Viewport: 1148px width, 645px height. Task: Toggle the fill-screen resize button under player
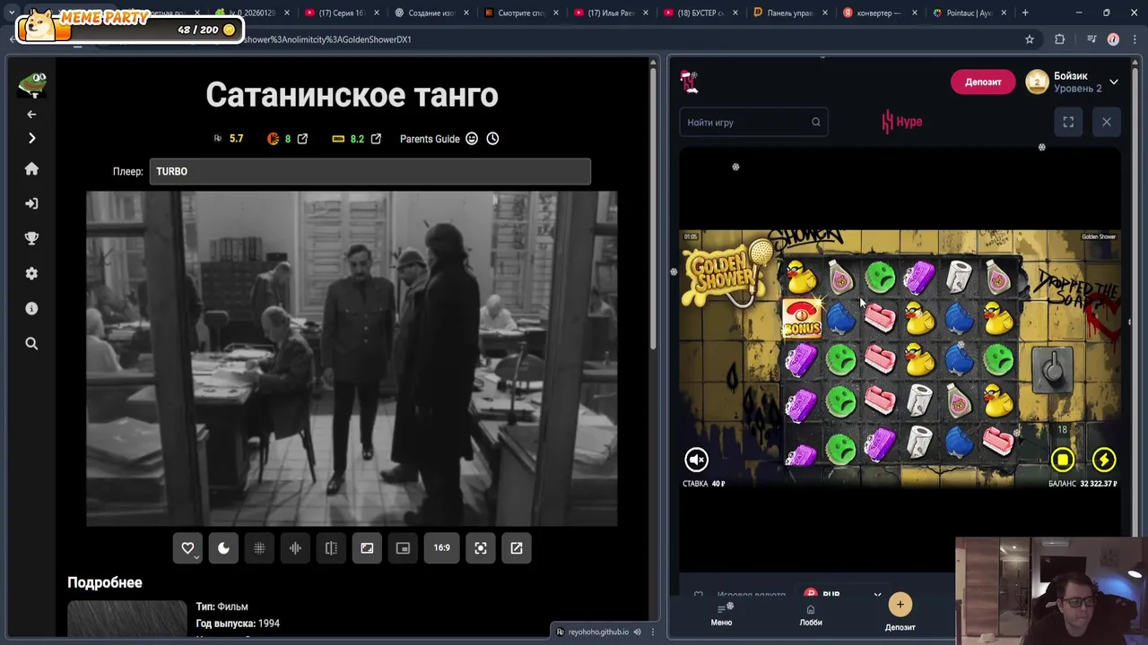click(x=367, y=548)
